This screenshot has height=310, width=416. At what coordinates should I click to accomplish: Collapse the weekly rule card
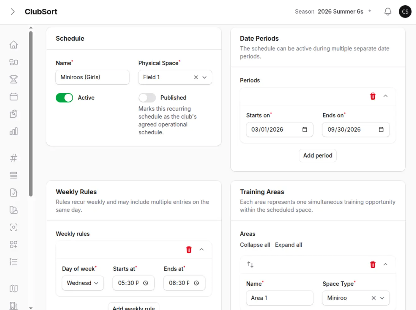coord(201,250)
